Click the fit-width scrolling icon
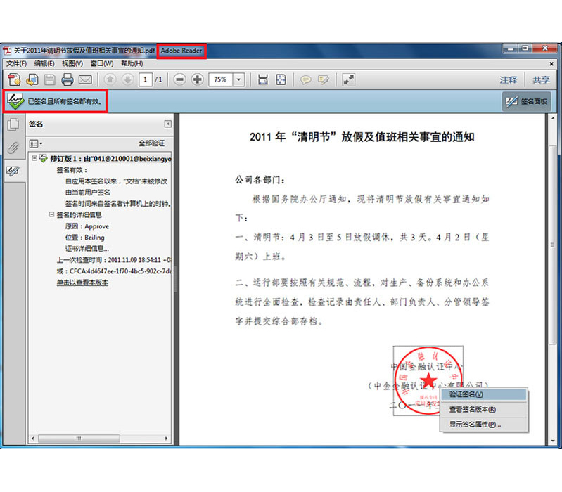Image resolution: width=562 pixels, height=492 pixels. (263, 79)
